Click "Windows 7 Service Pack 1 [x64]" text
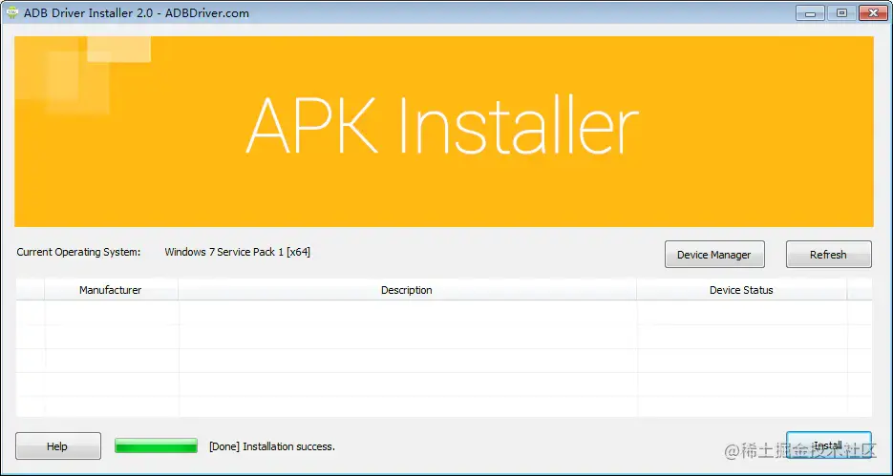 point(238,252)
